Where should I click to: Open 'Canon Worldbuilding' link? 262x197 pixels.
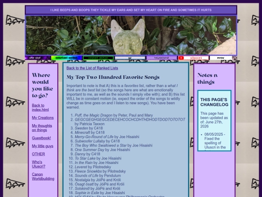(x=43, y=177)
